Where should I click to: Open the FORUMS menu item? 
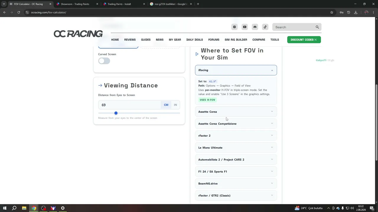pos(214,40)
